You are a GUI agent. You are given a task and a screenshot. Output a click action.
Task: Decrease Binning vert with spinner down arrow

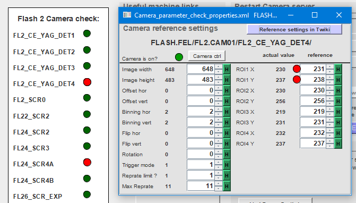tap(219, 125)
